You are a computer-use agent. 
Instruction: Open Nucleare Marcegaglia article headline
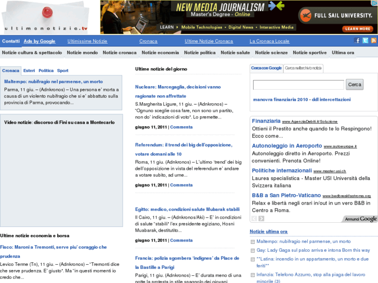click(x=178, y=91)
